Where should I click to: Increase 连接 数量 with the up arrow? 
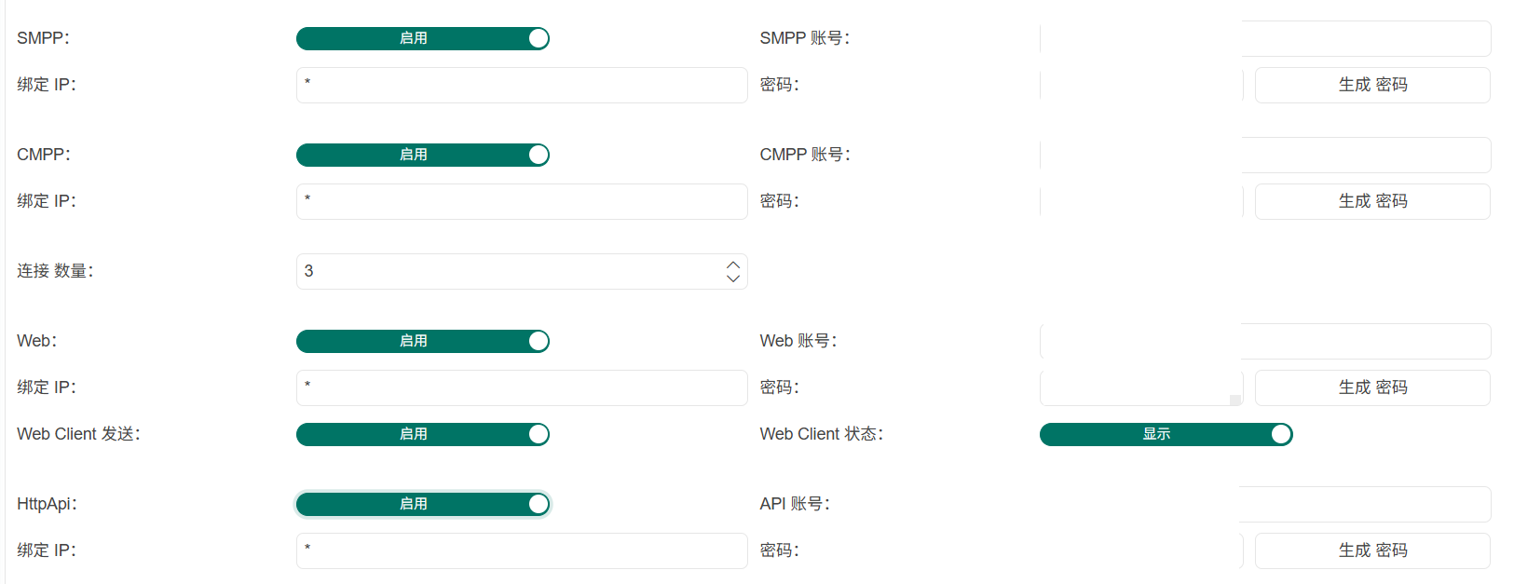(x=733, y=265)
